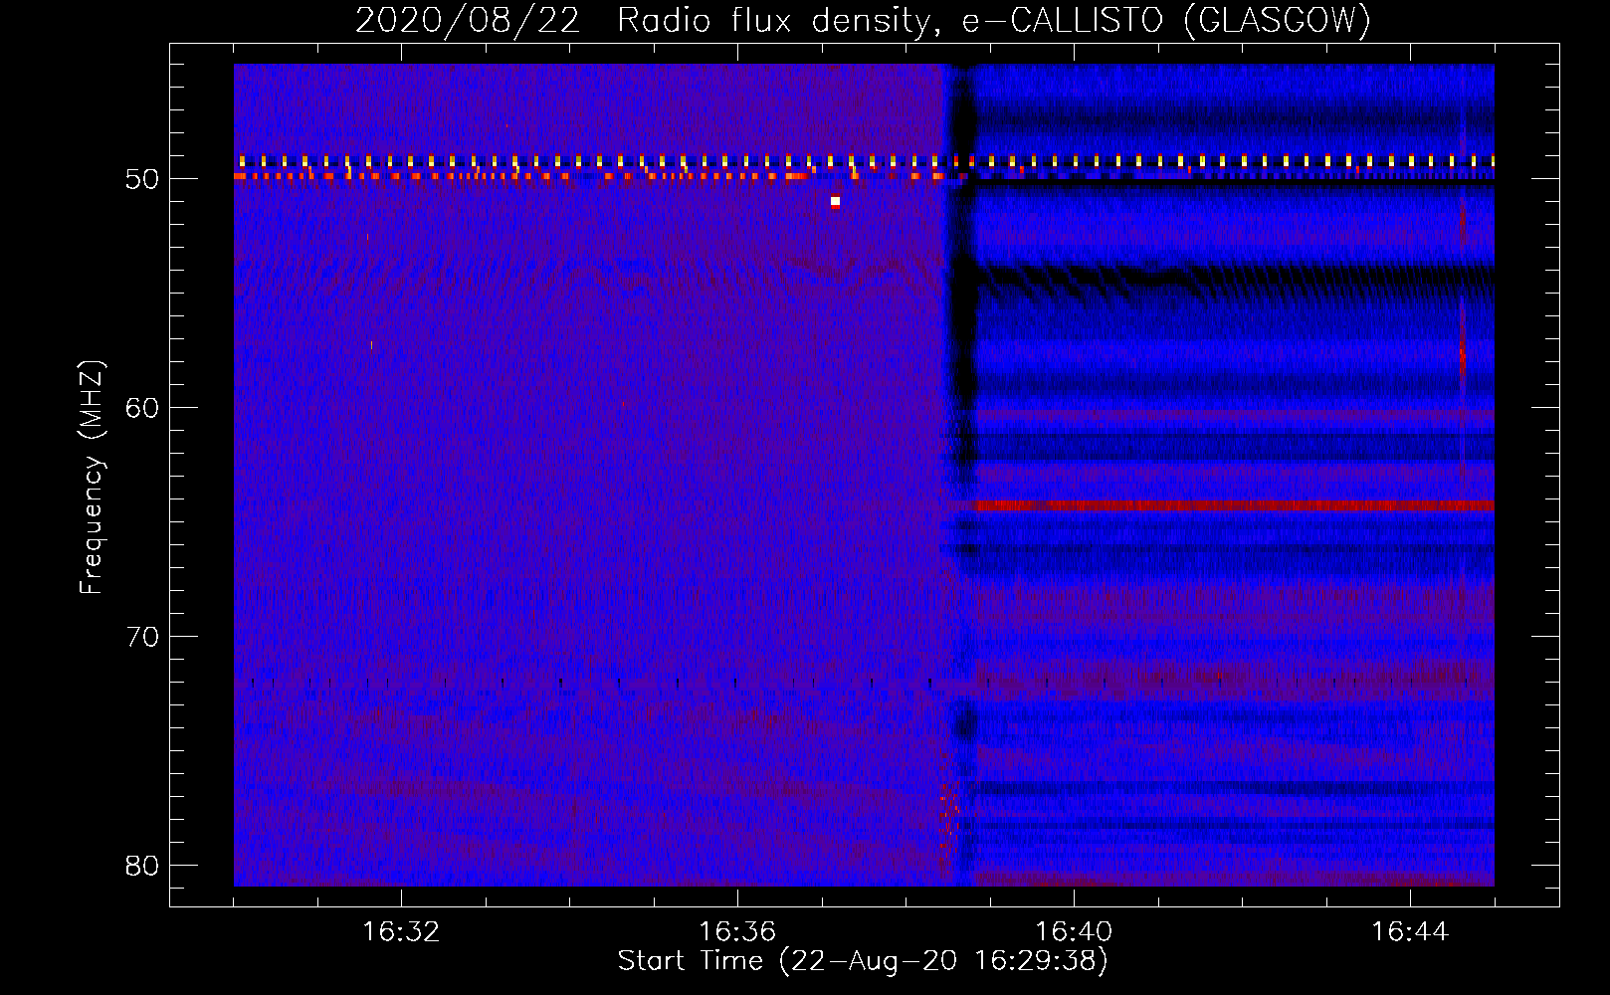This screenshot has width=1610, height=995.
Task: Click the 16:44 time tick label
Action: (x=1410, y=932)
